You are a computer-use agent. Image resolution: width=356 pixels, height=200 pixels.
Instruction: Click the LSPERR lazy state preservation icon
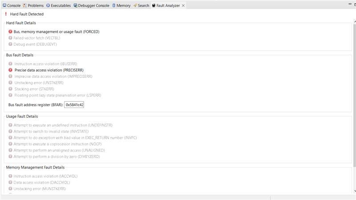[10, 95]
